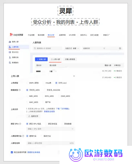This screenshot has height=164, width=132.
Task: Open the 数据安全规则 link
Action: (49, 112)
